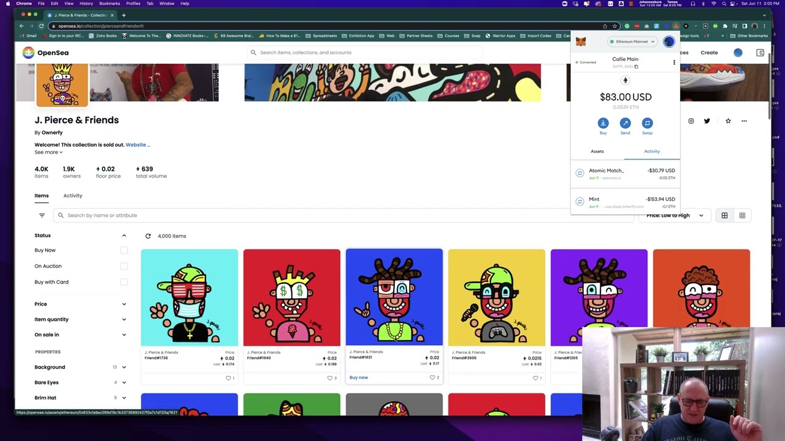Click the MetaMask Send icon
785x441 pixels.
click(625, 123)
